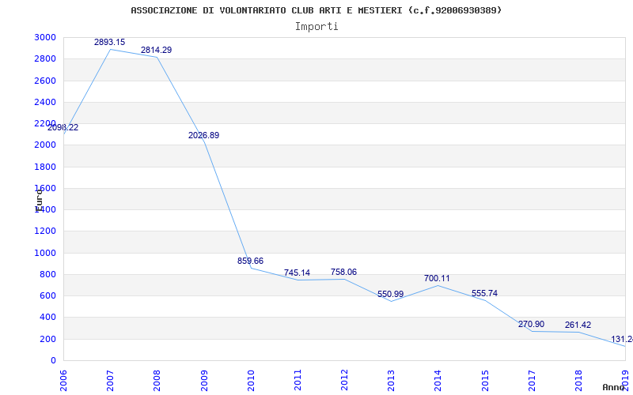The height and width of the screenshot is (395, 633).
Task: Select the 2814.29 data label
Action: (x=156, y=50)
